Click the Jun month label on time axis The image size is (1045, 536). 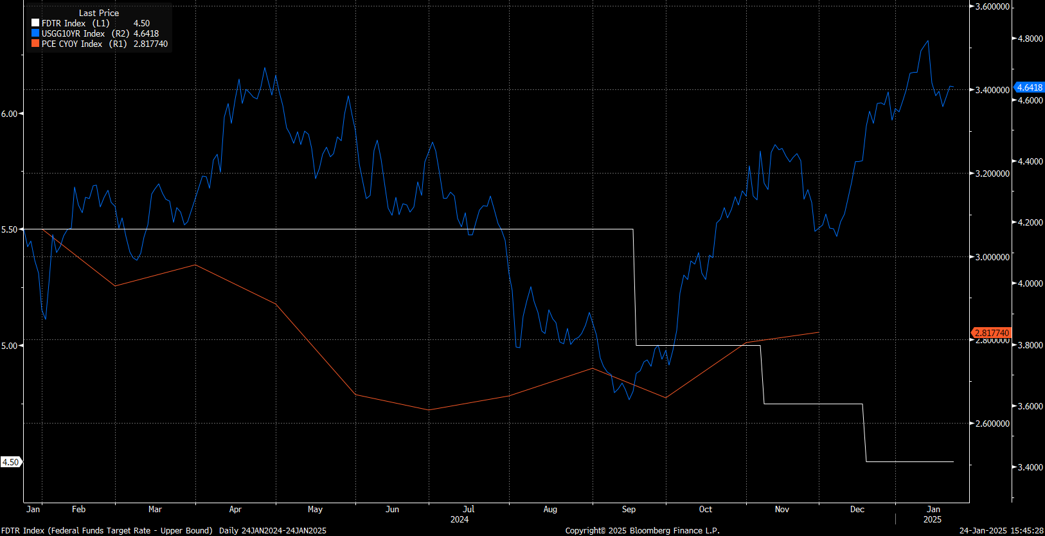click(392, 509)
